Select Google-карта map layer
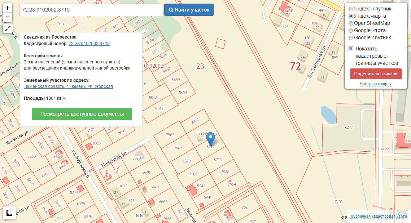This screenshot has width=411, height=223. click(351, 30)
